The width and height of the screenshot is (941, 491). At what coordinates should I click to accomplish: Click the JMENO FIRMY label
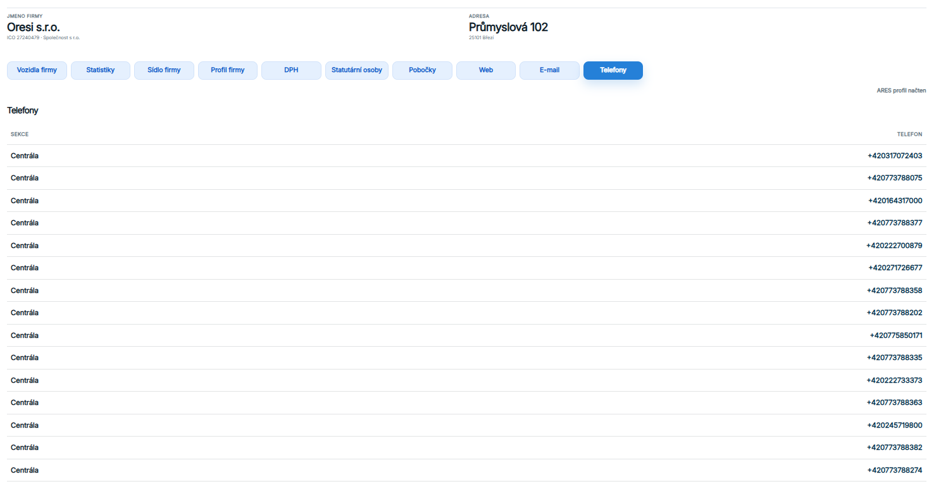[x=25, y=16]
